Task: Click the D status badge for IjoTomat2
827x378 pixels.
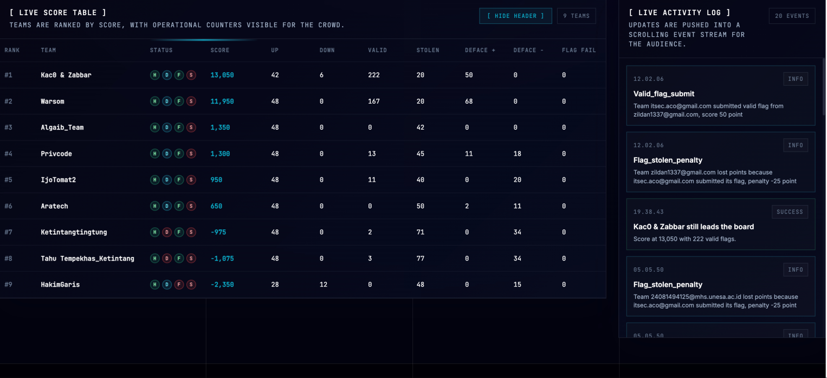Action: click(x=167, y=180)
